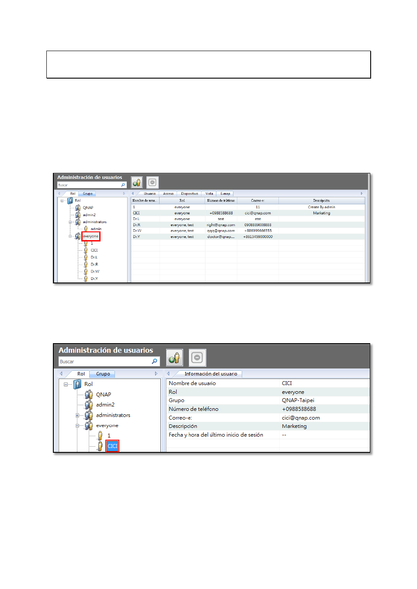The height and width of the screenshot is (589, 417).
Task: Click the table cell cici@qnap.com in the users table
Action: (258, 213)
